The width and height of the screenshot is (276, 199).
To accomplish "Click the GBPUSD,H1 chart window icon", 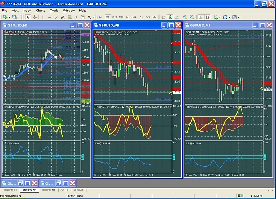I will click(4, 25).
